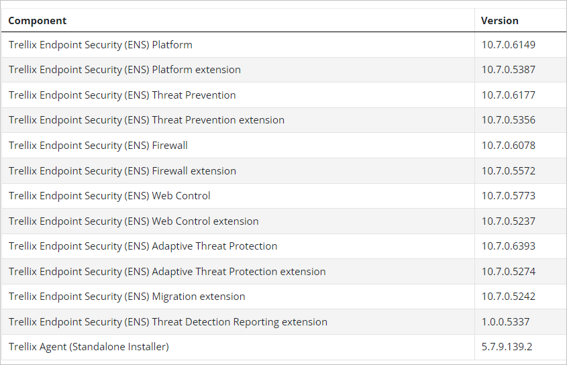Select the Migration extension row
The height and width of the screenshot is (365, 567).
pyautogui.click(x=283, y=297)
